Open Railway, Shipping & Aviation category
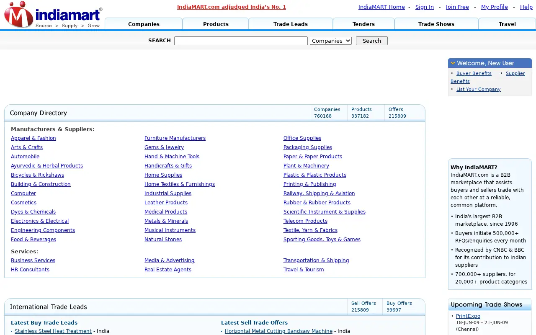The image size is (536, 335). [319, 193]
